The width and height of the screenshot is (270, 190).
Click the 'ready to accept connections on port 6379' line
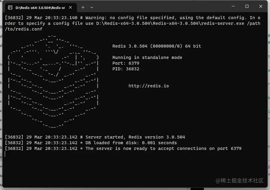[x=123, y=148]
